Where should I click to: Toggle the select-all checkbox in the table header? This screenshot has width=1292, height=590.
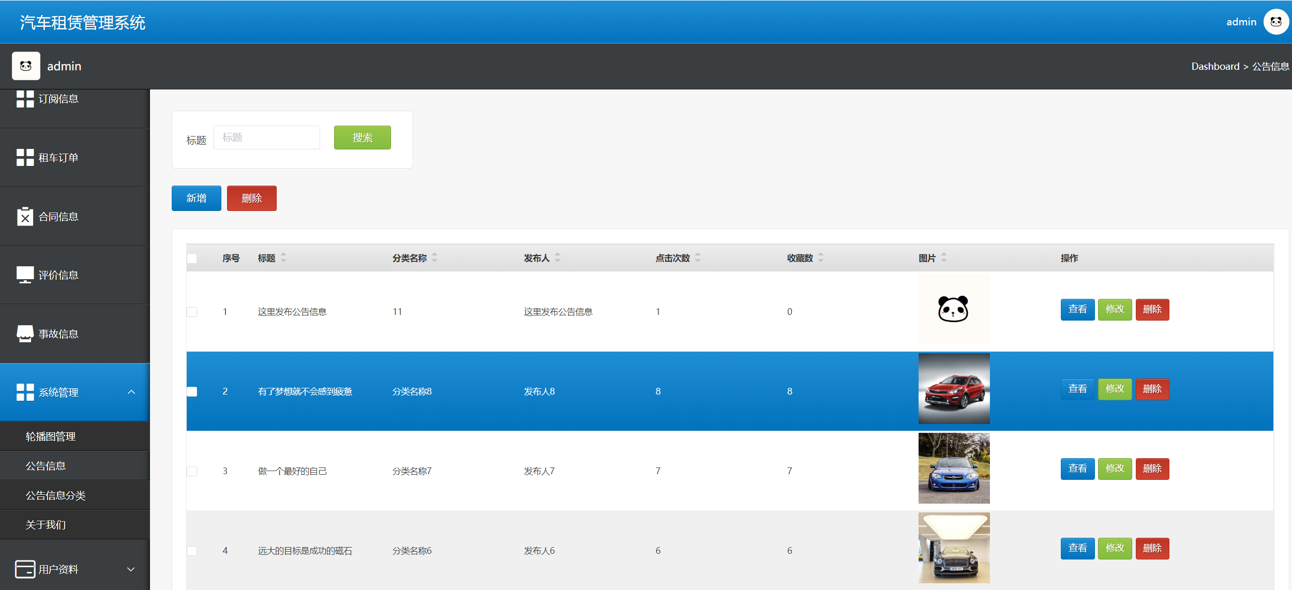[192, 258]
